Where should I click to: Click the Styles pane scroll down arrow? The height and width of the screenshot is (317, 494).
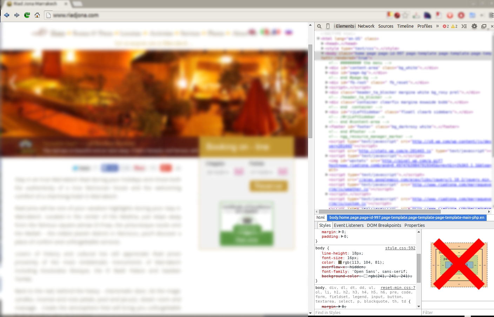pos(419,306)
